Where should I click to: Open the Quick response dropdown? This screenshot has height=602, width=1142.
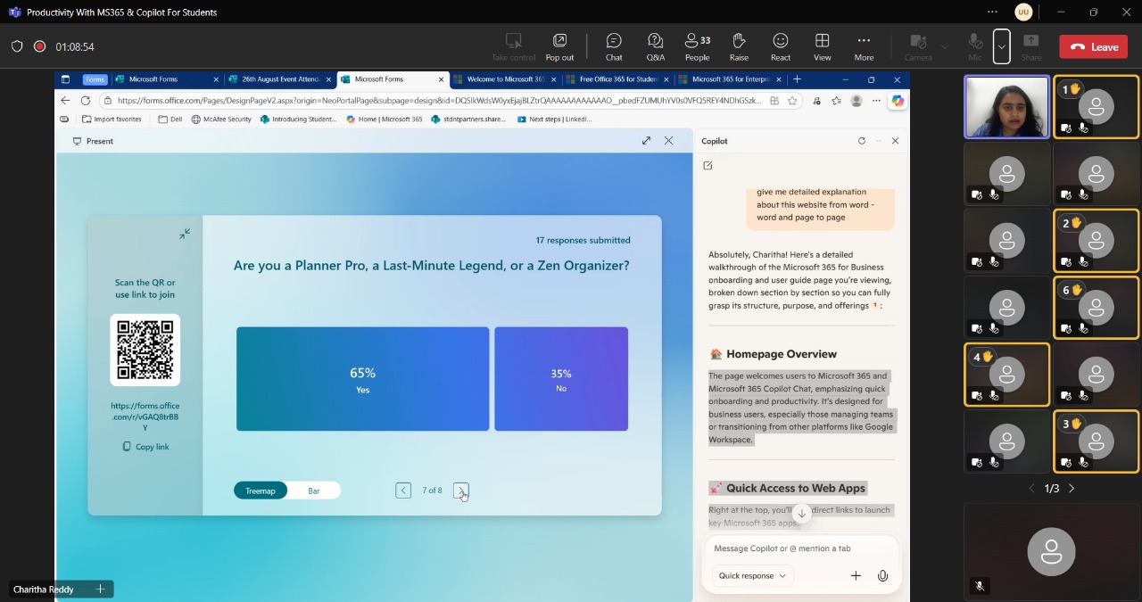[x=750, y=575]
